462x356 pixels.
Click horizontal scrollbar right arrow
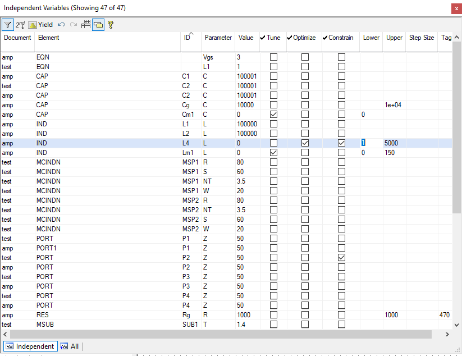pos(447,334)
